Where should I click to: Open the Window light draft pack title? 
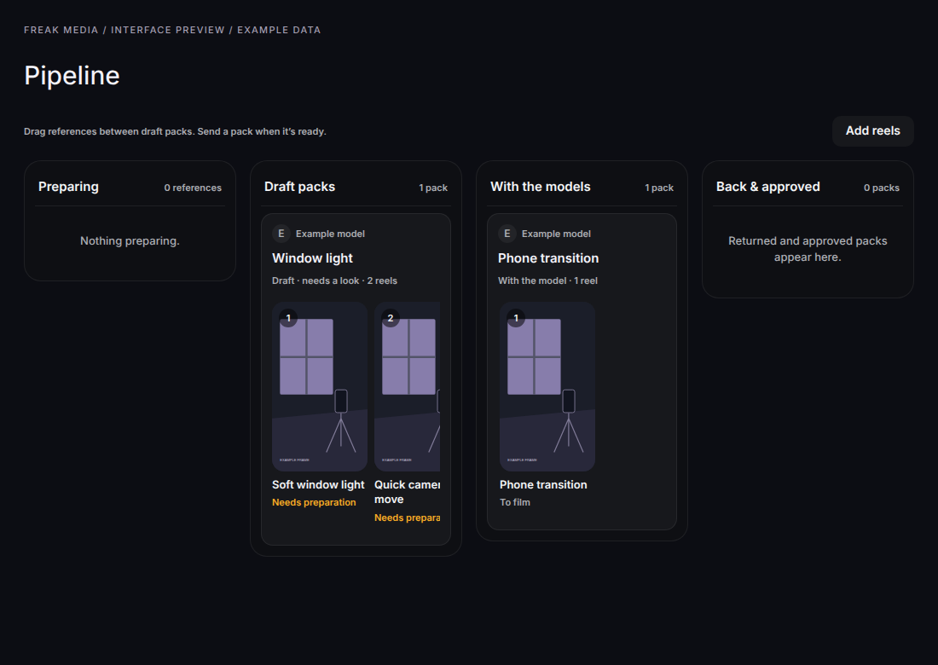pos(312,258)
